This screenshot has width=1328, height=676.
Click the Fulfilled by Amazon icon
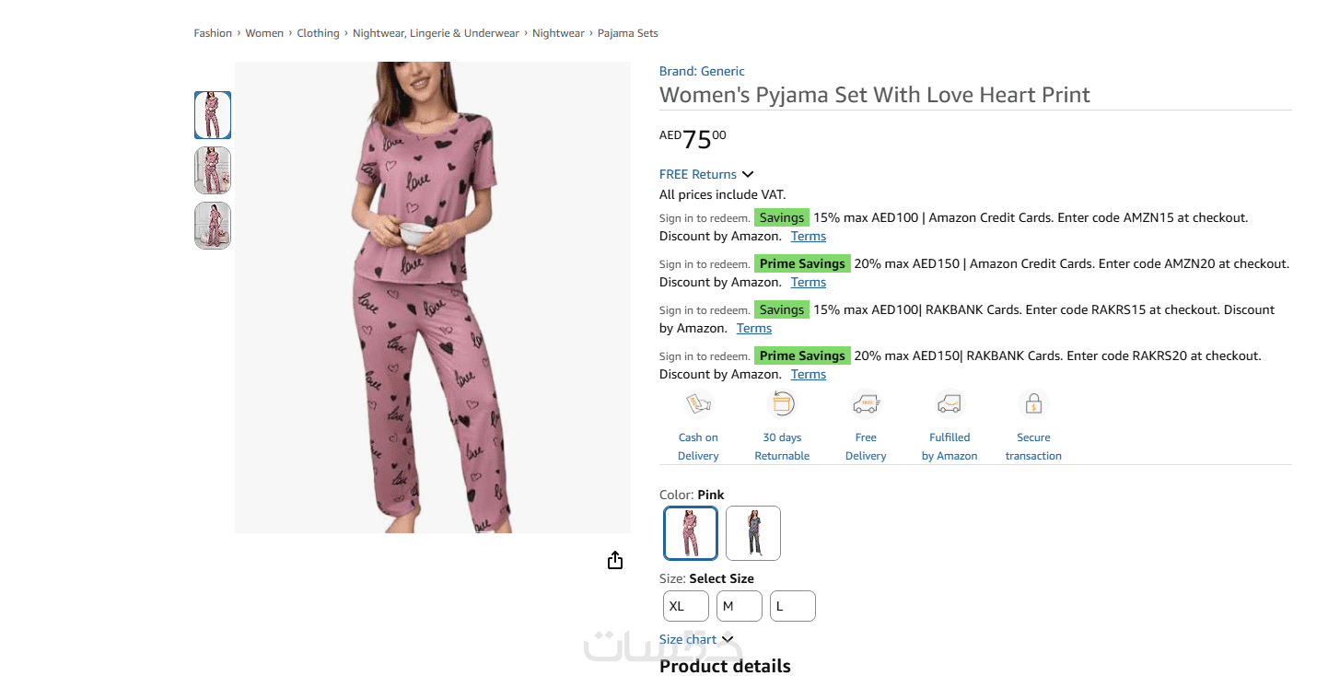click(x=949, y=404)
